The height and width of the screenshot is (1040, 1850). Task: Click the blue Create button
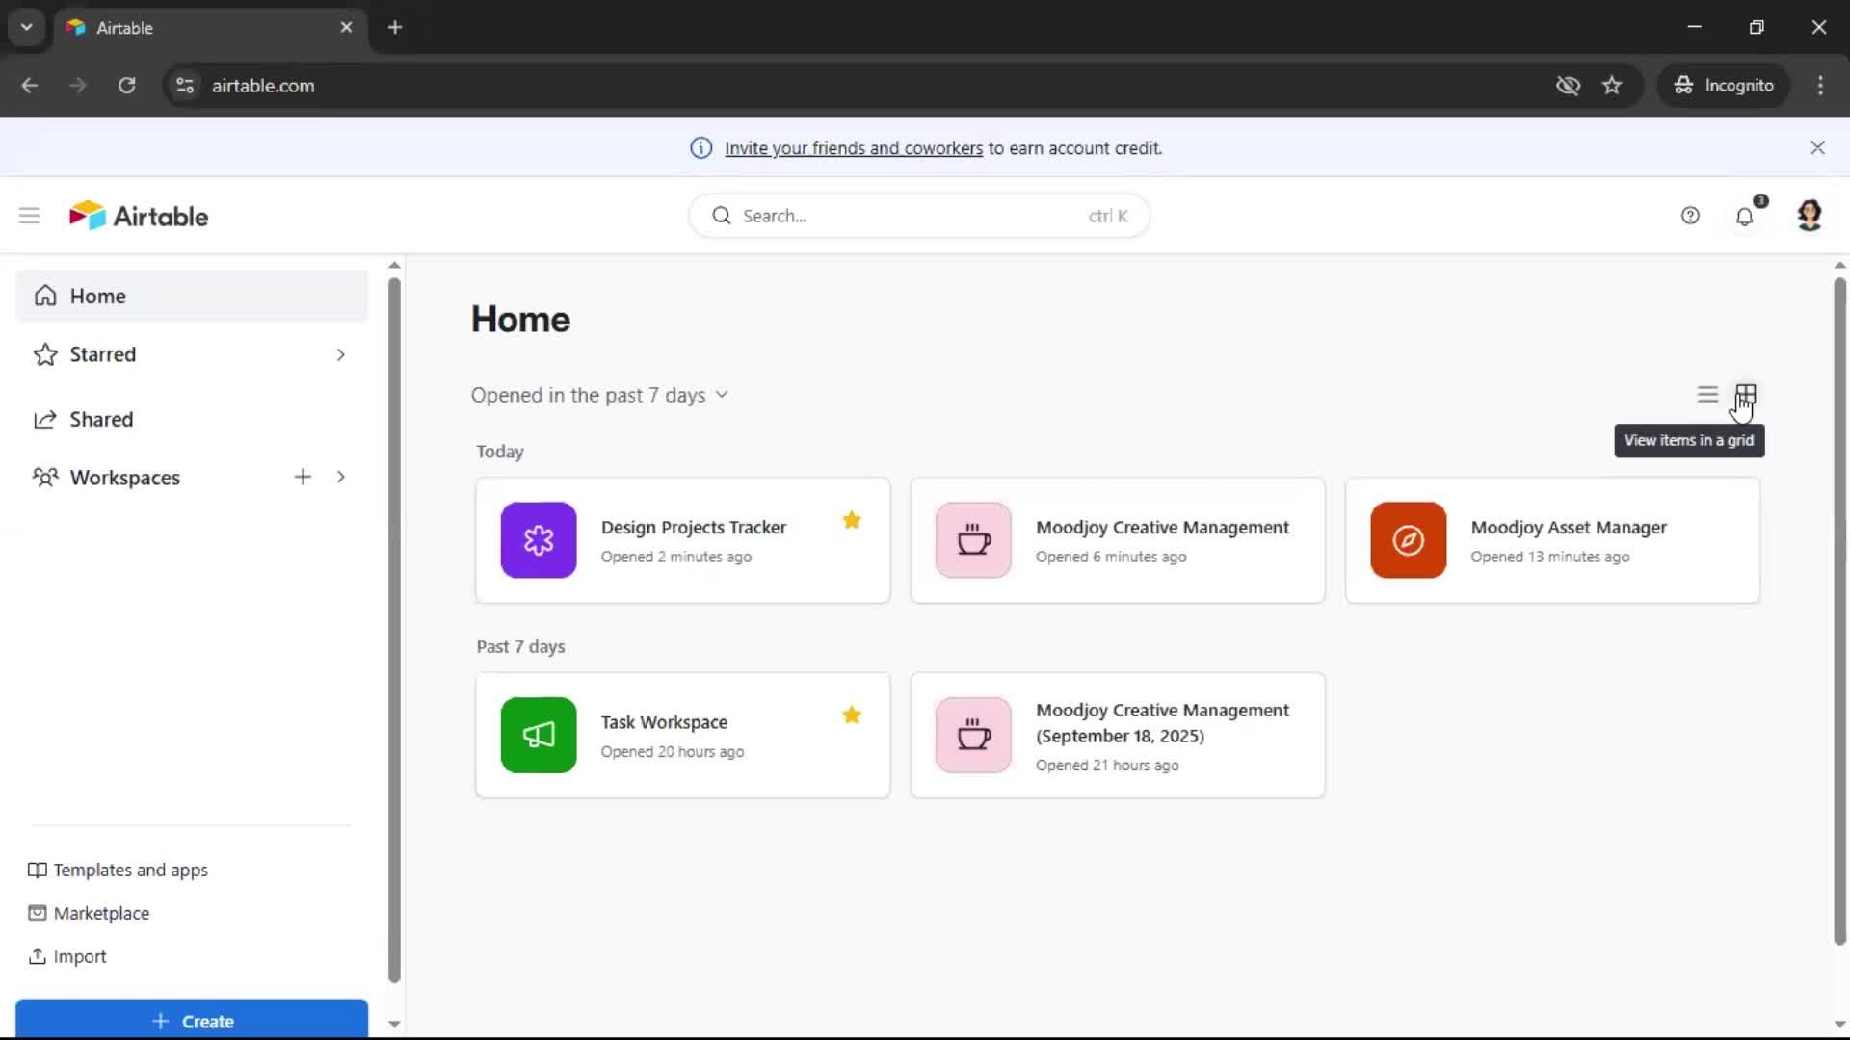pyautogui.click(x=192, y=1019)
